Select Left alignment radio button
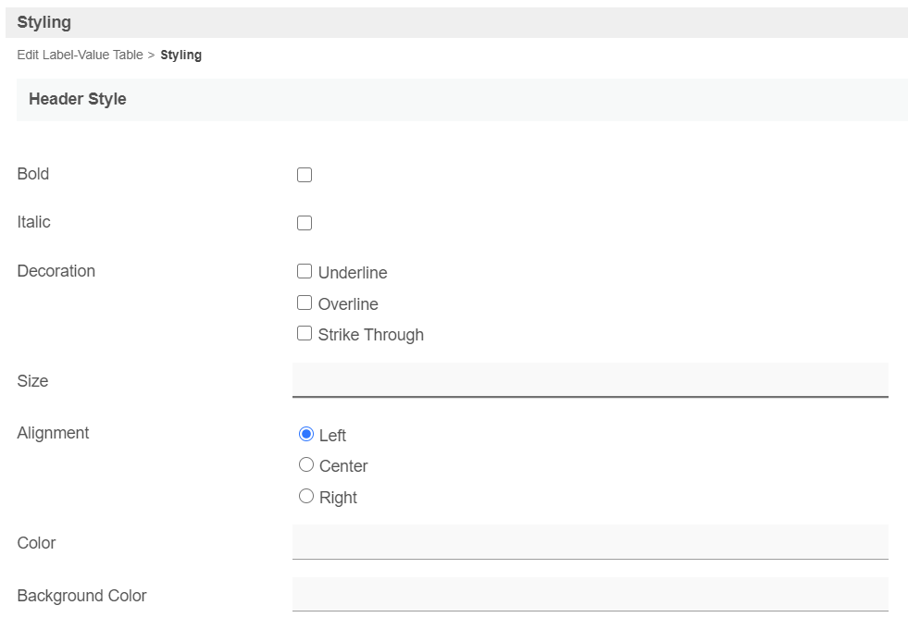The image size is (908, 630). coord(306,435)
